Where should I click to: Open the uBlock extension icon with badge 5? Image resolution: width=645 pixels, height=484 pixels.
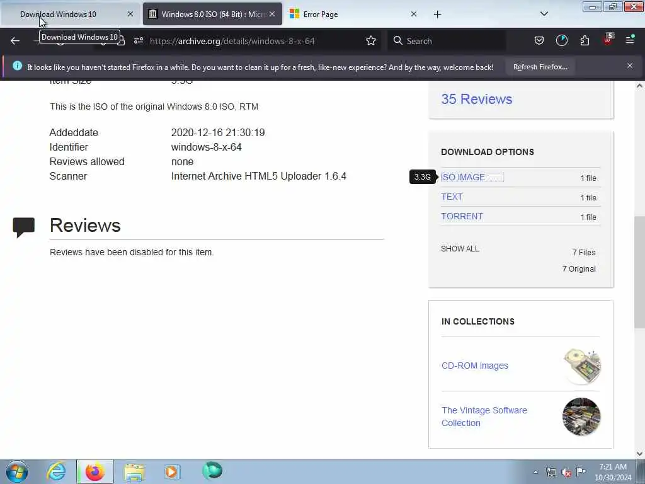[x=608, y=40]
